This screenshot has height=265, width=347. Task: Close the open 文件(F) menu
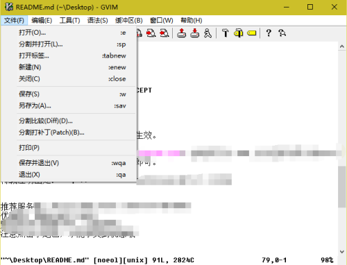[14, 20]
